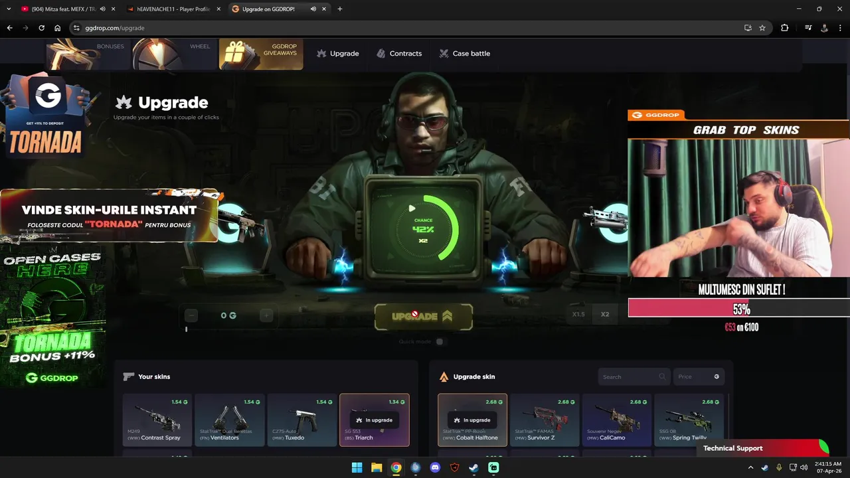Click the Vinde skin-urile instant banner

(110, 216)
